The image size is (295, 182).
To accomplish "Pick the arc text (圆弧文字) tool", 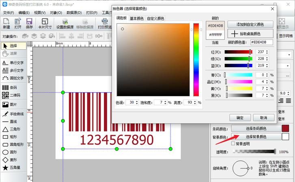I will (x=13, y=78).
